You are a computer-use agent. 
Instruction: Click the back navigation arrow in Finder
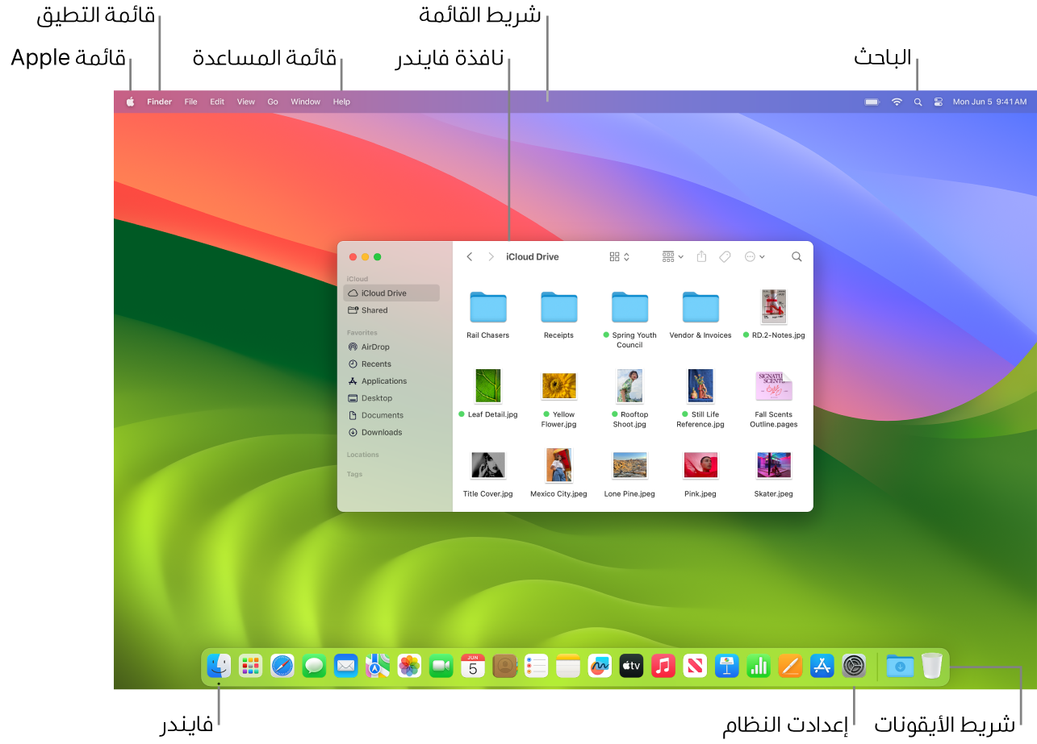[469, 256]
